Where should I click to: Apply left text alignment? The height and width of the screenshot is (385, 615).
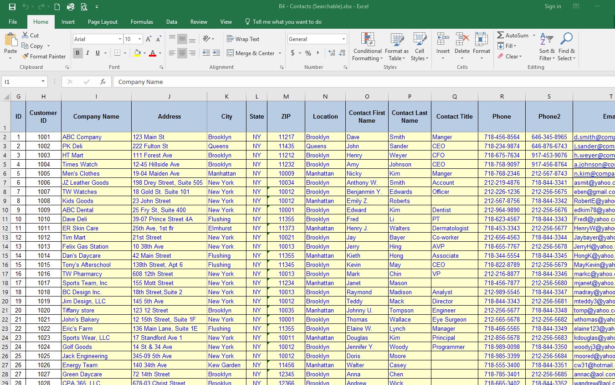point(172,53)
